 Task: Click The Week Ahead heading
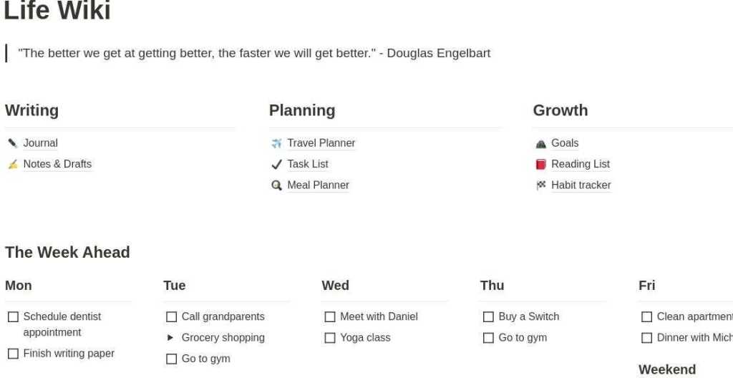67,252
